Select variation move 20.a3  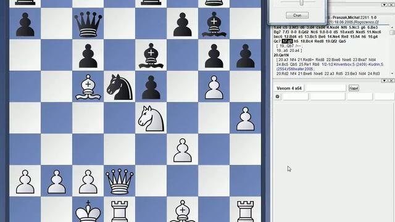pyautogui.click(x=283, y=60)
